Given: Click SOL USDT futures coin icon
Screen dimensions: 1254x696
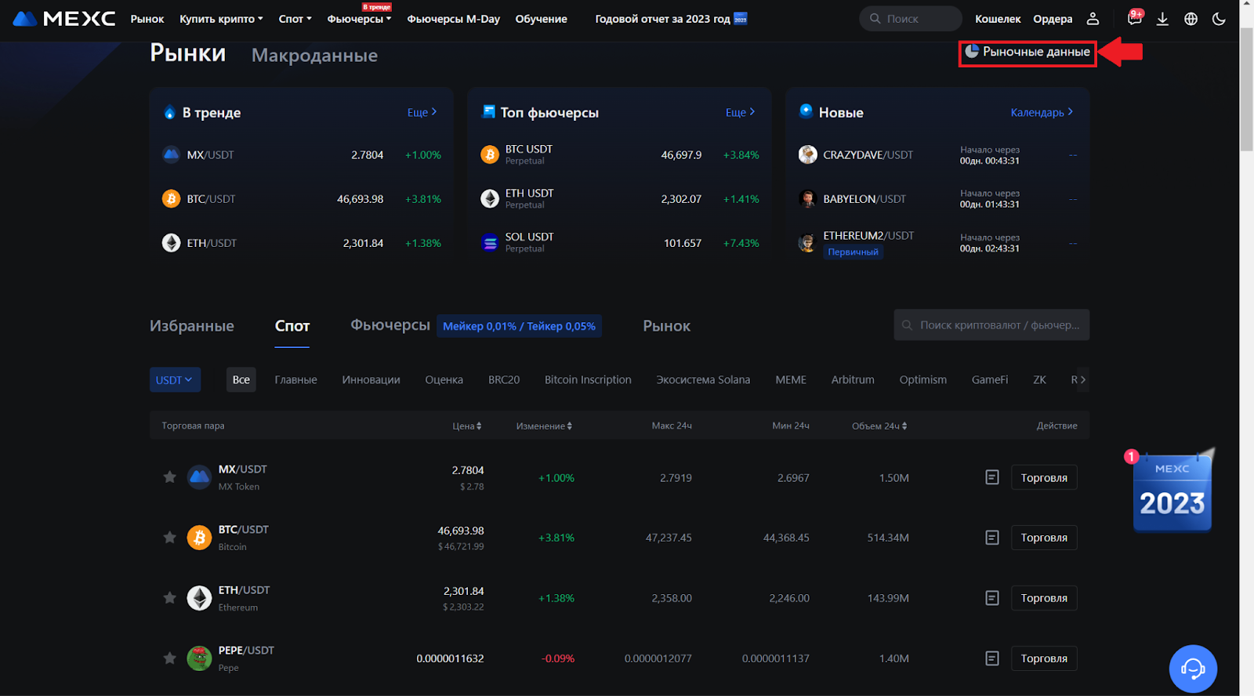Looking at the screenshot, I should [490, 243].
